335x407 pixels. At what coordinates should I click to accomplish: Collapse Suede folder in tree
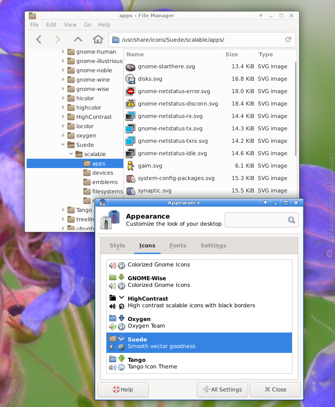[63, 145]
